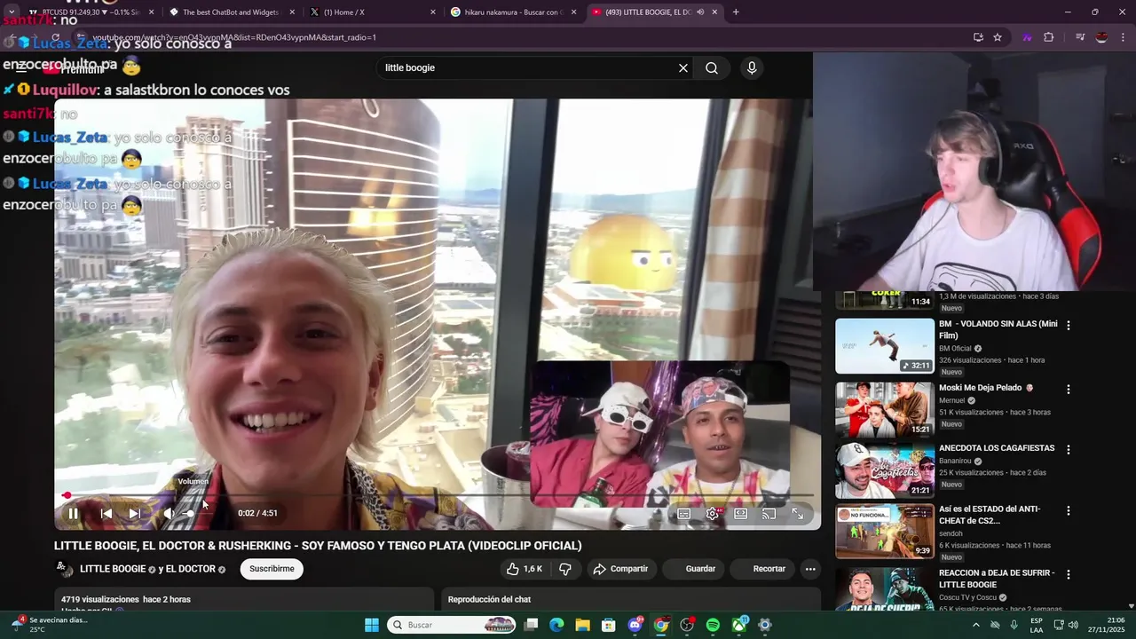Open File Explorer from the taskbar
Image resolution: width=1136 pixels, height=639 pixels.
(x=583, y=625)
